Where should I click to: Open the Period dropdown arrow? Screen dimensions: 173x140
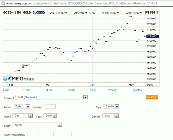click(28, 107)
